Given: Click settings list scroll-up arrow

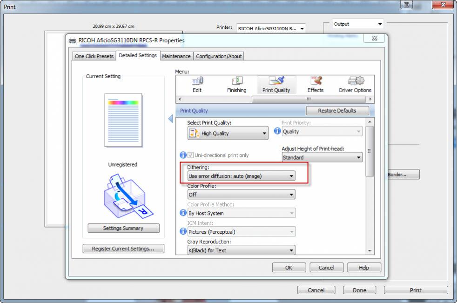Looking at the screenshot, I should click(x=370, y=122).
